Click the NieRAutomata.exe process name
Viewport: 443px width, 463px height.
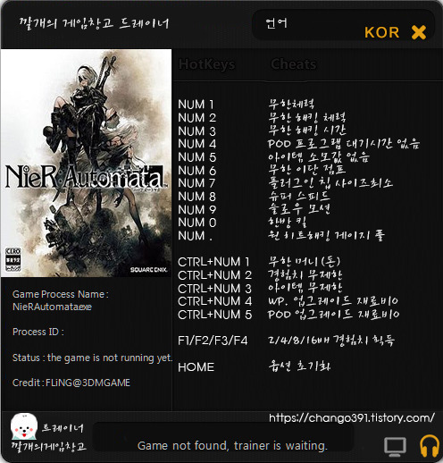(x=52, y=307)
